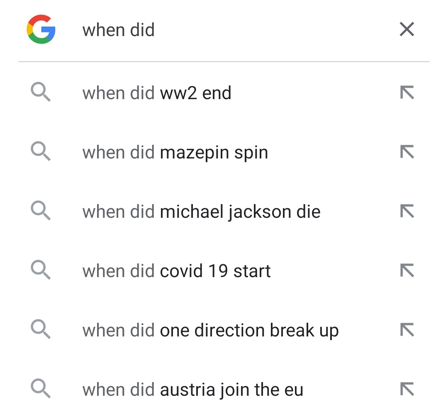Click the magnifier icon beside 'when did ww2 end'
Viewport: 448px width, 419px height.
[x=41, y=93]
